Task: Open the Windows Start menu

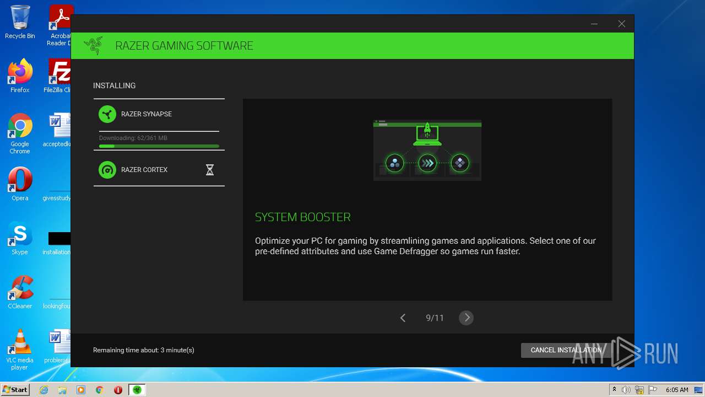Action: point(15,389)
